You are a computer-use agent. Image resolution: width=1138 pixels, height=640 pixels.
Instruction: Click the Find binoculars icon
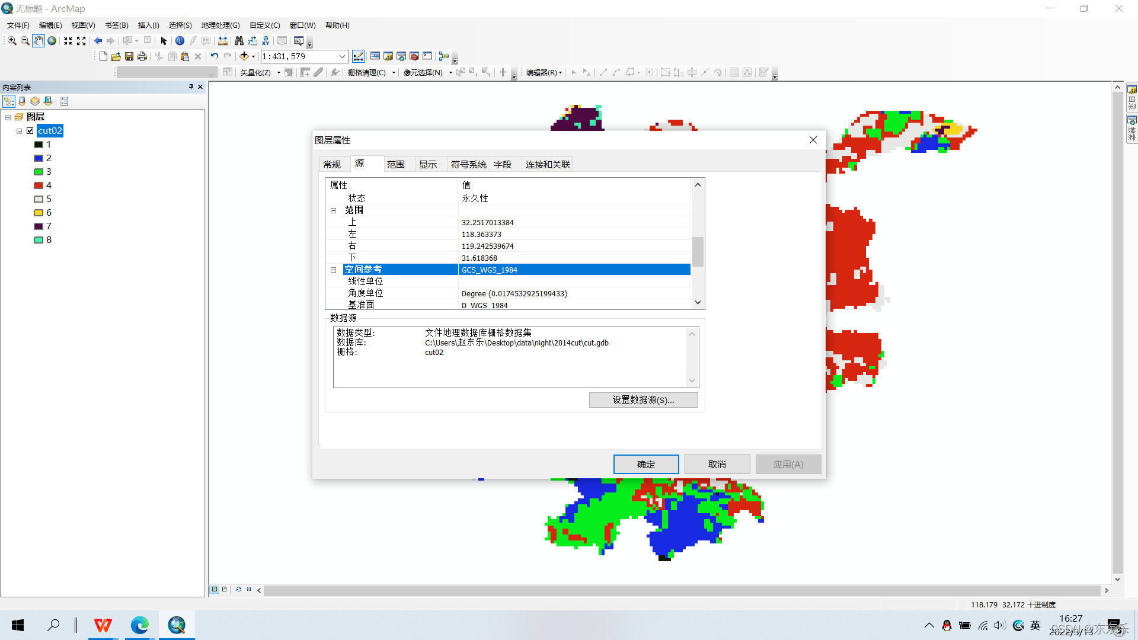pyautogui.click(x=239, y=41)
